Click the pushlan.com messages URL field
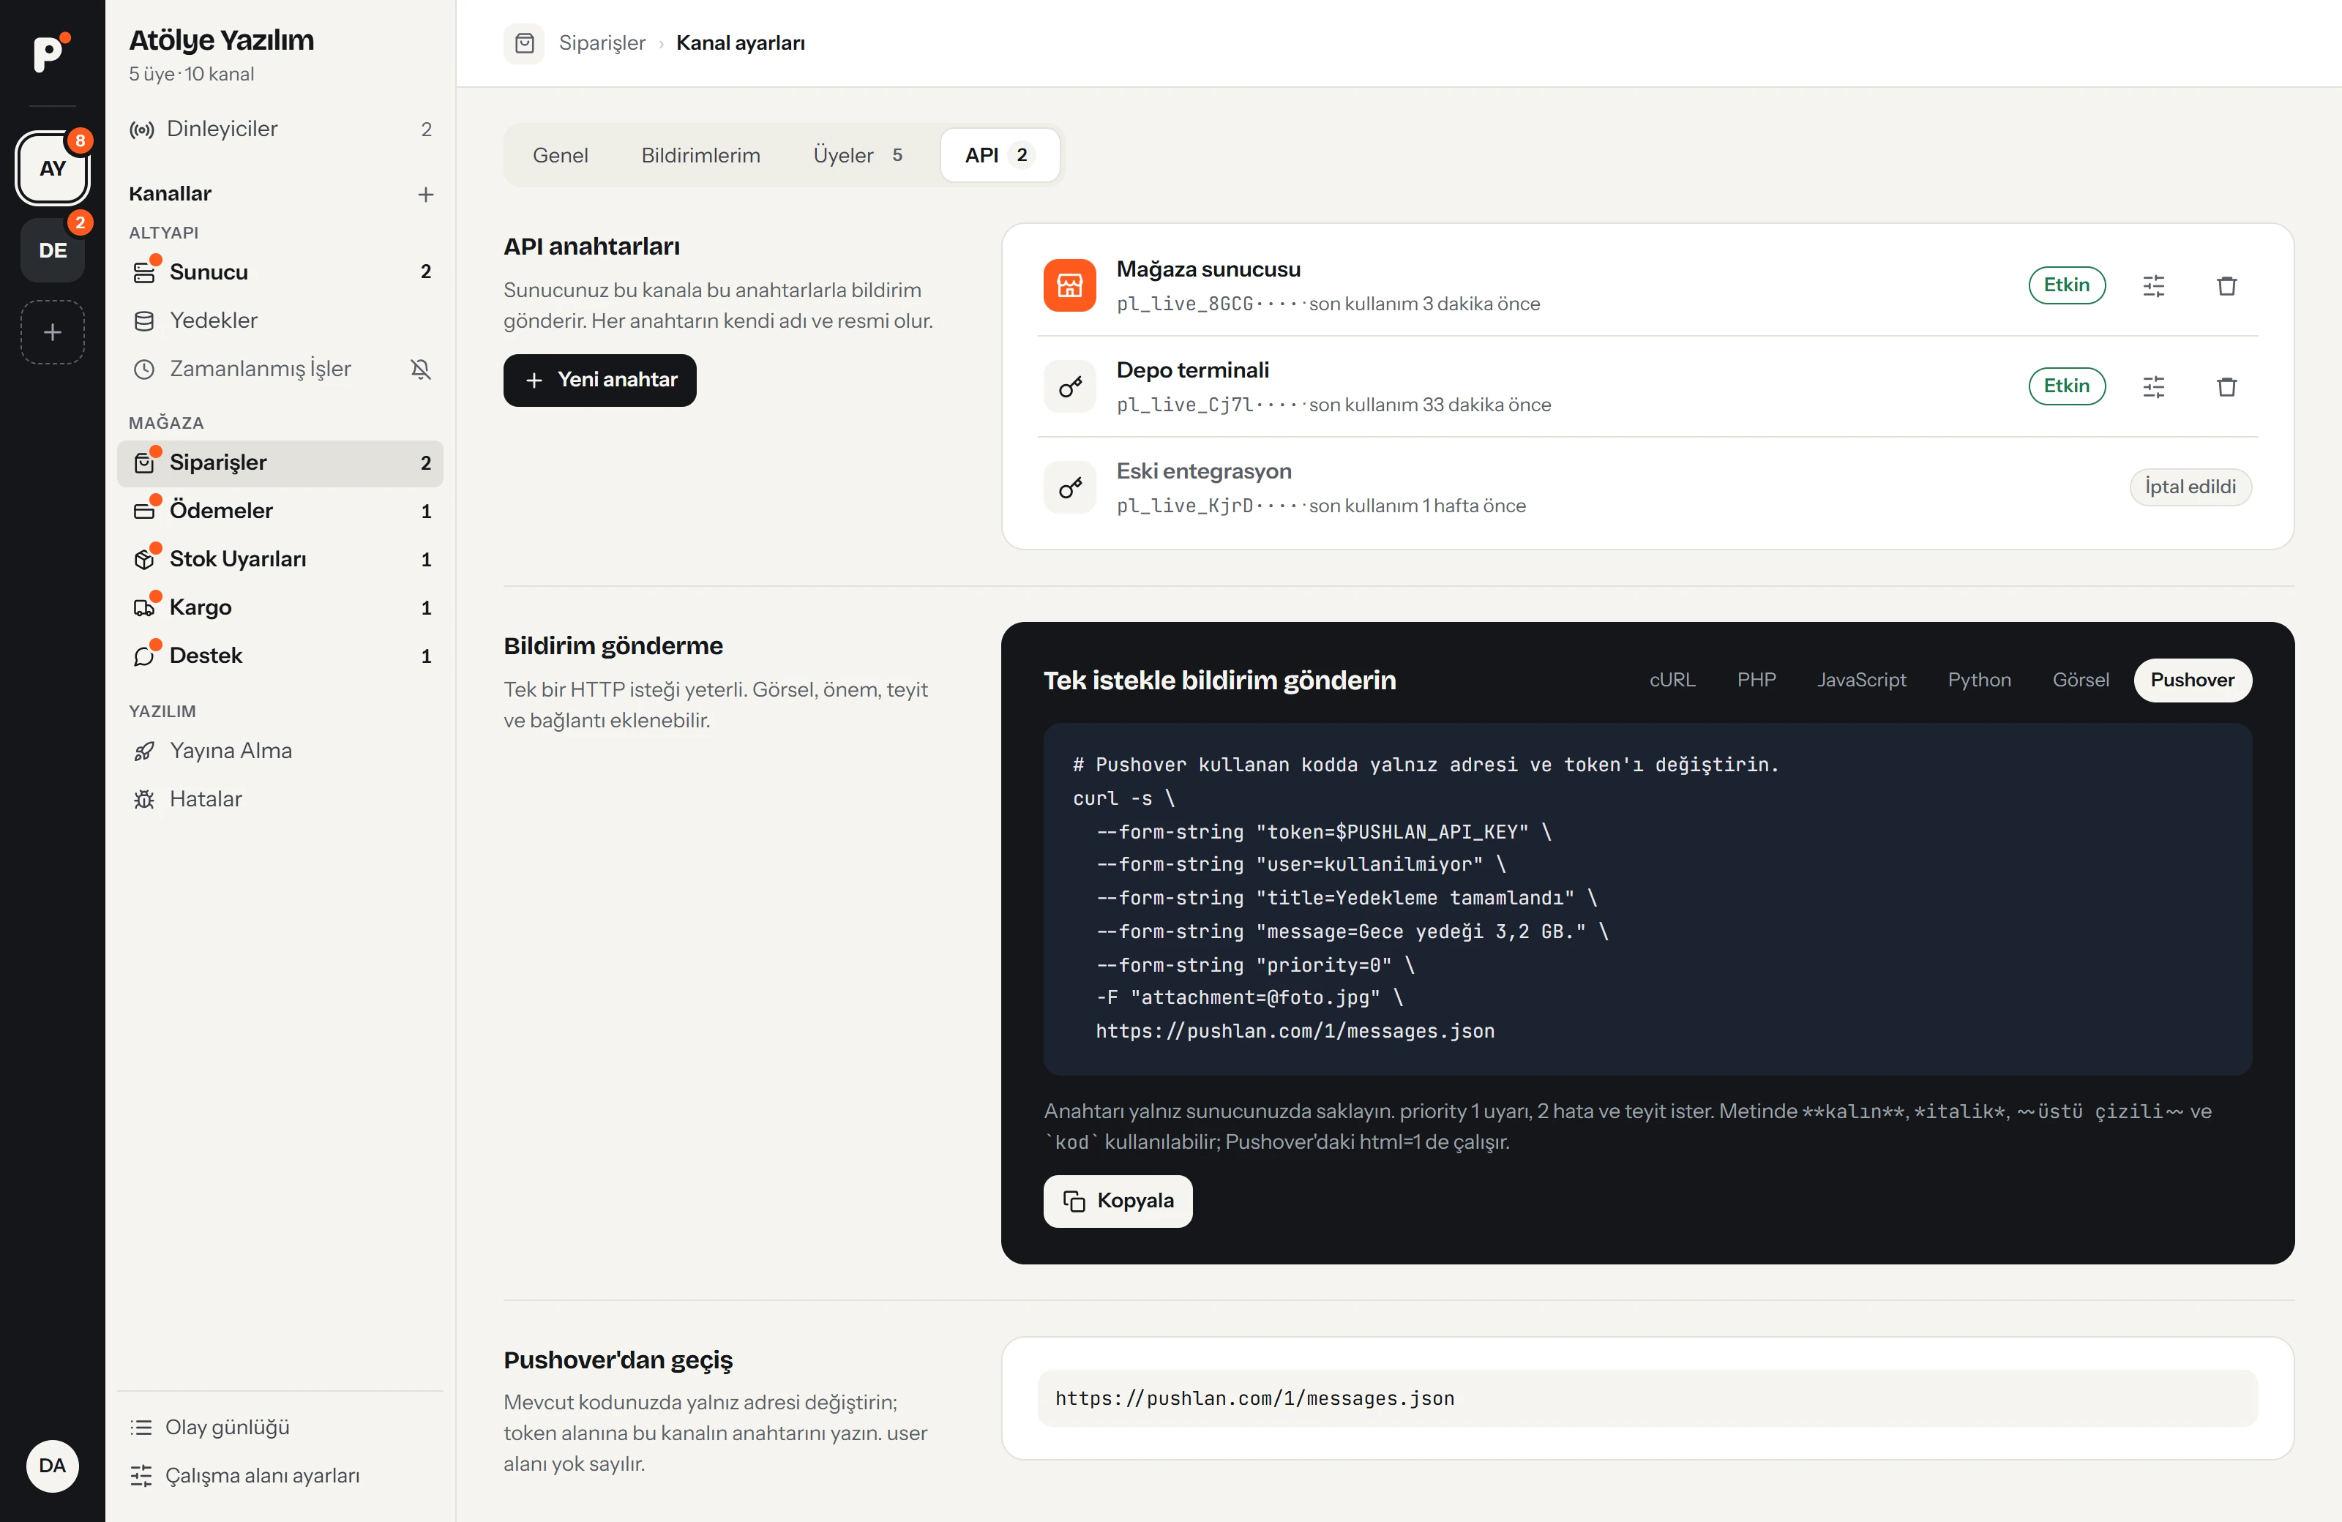 click(x=1647, y=1399)
